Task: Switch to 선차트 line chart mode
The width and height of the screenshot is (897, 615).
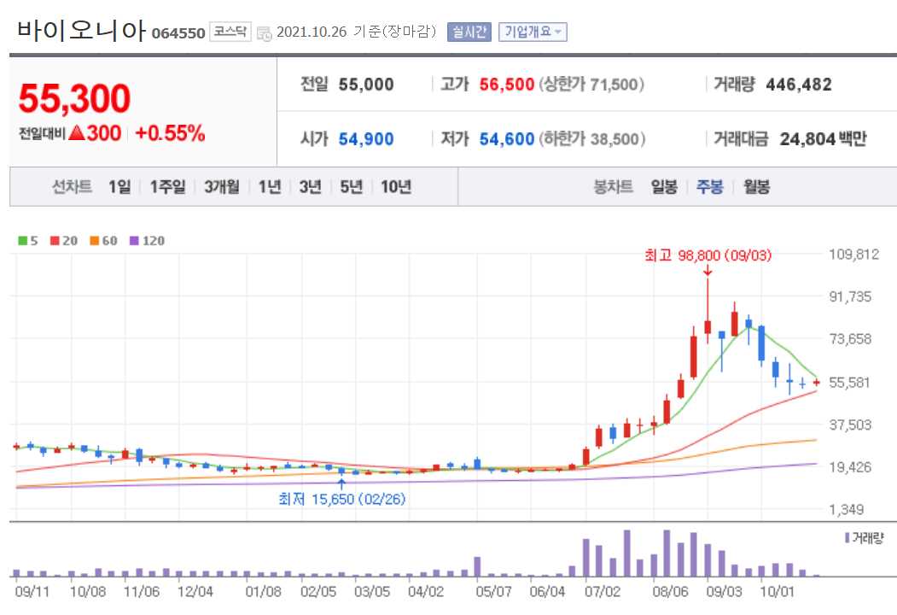Action: 73,186
